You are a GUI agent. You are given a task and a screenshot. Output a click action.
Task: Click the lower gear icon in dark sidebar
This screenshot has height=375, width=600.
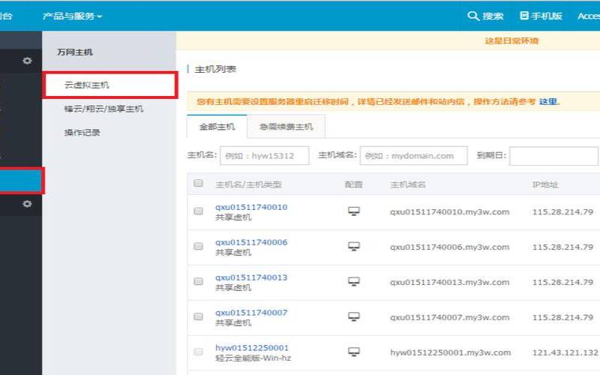click(x=27, y=203)
